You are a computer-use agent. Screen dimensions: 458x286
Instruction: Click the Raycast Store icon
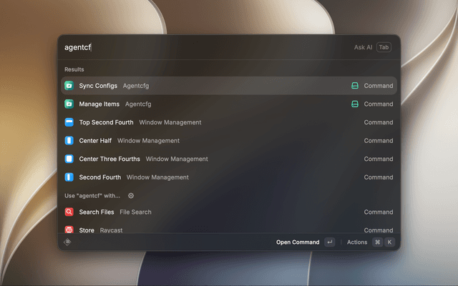click(69, 230)
